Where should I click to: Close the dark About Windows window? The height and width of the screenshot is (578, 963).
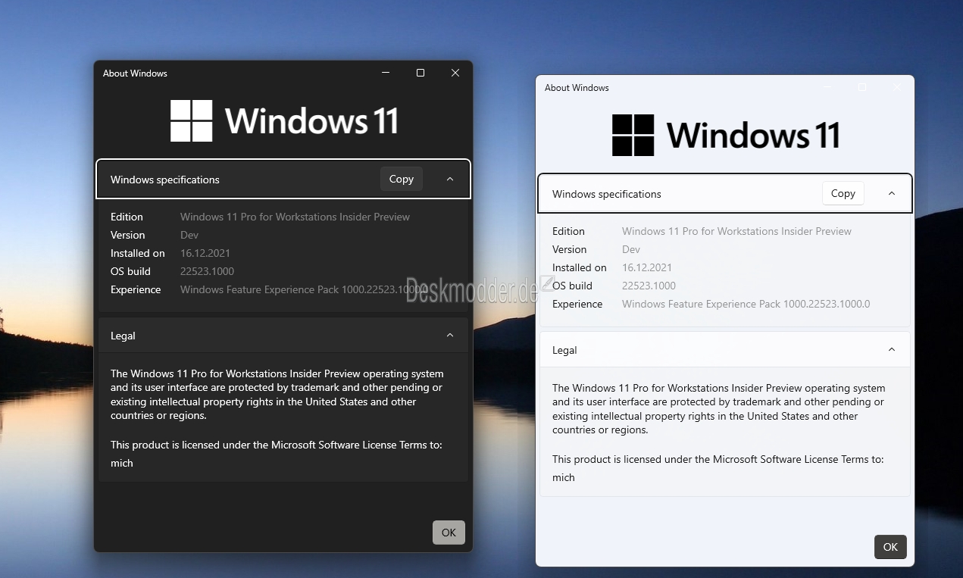tap(455, 73)
